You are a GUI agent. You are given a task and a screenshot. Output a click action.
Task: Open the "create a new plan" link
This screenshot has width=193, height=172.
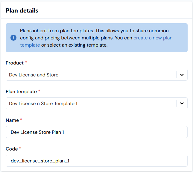pyautogui.click(x=153, y=38)
